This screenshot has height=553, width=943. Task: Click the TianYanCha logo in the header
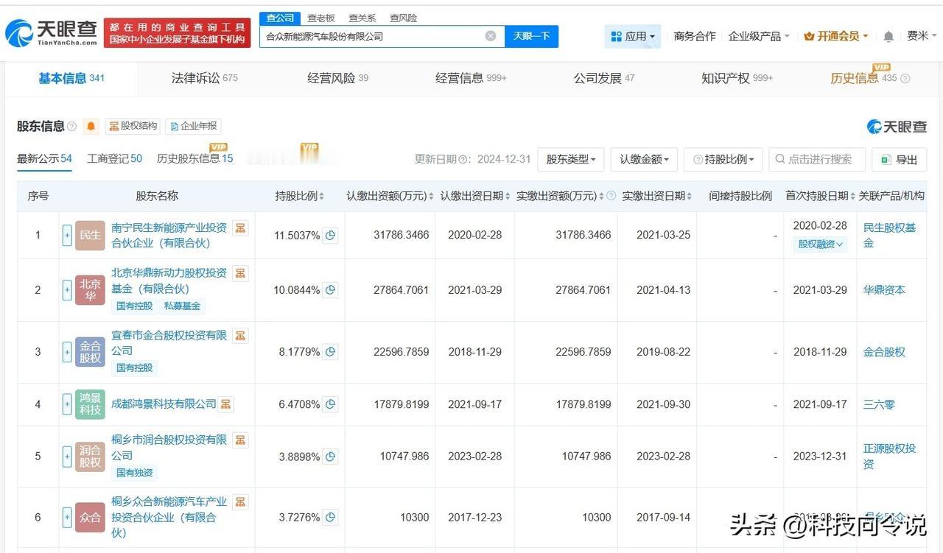pos(52,32)
